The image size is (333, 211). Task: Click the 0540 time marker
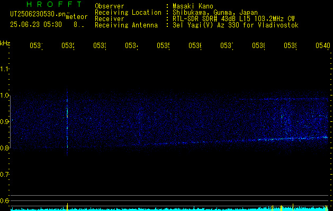pyautogui.click(x=323, y=45)
